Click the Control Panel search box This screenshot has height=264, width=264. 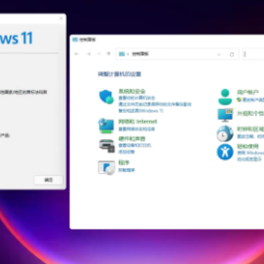[253, 54]
